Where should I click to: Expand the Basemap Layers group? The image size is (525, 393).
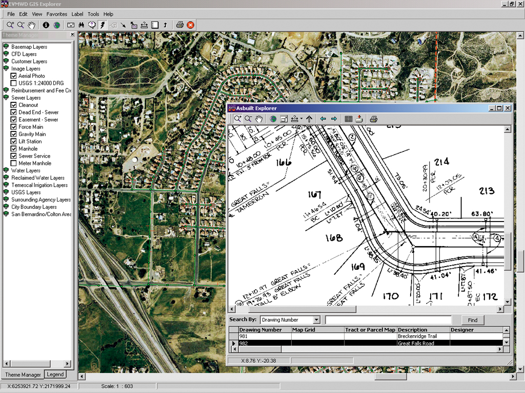point(6,47)
